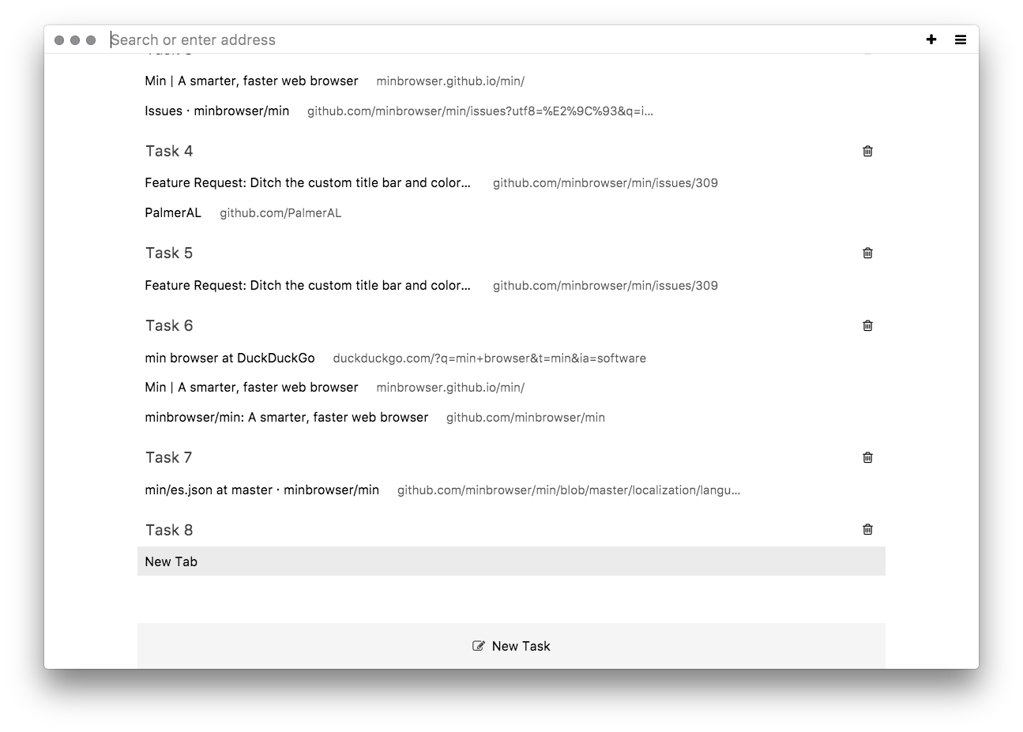Open the PalmerAL GitHub profile entry
The width and height of the screenshot is (1023, 732).
(x=173, y=212)
